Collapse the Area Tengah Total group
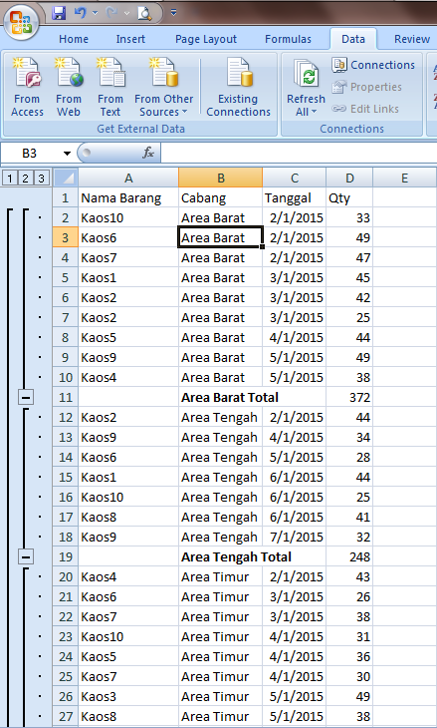Image resolution: width=437 pixels, height=728 pixels. pyautogui.click(x=26, y=556)
